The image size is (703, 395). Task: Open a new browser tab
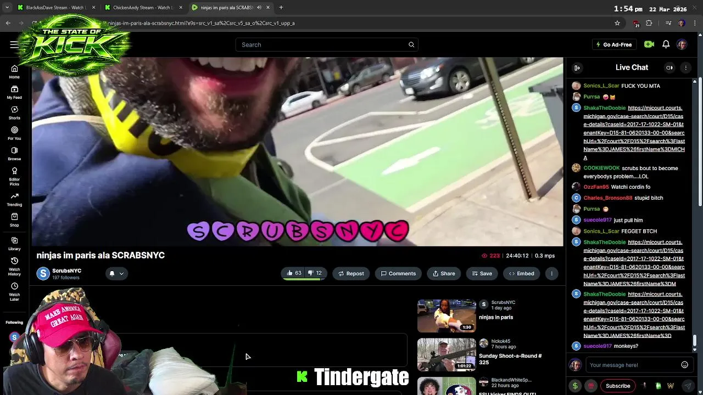pos(281,8)
